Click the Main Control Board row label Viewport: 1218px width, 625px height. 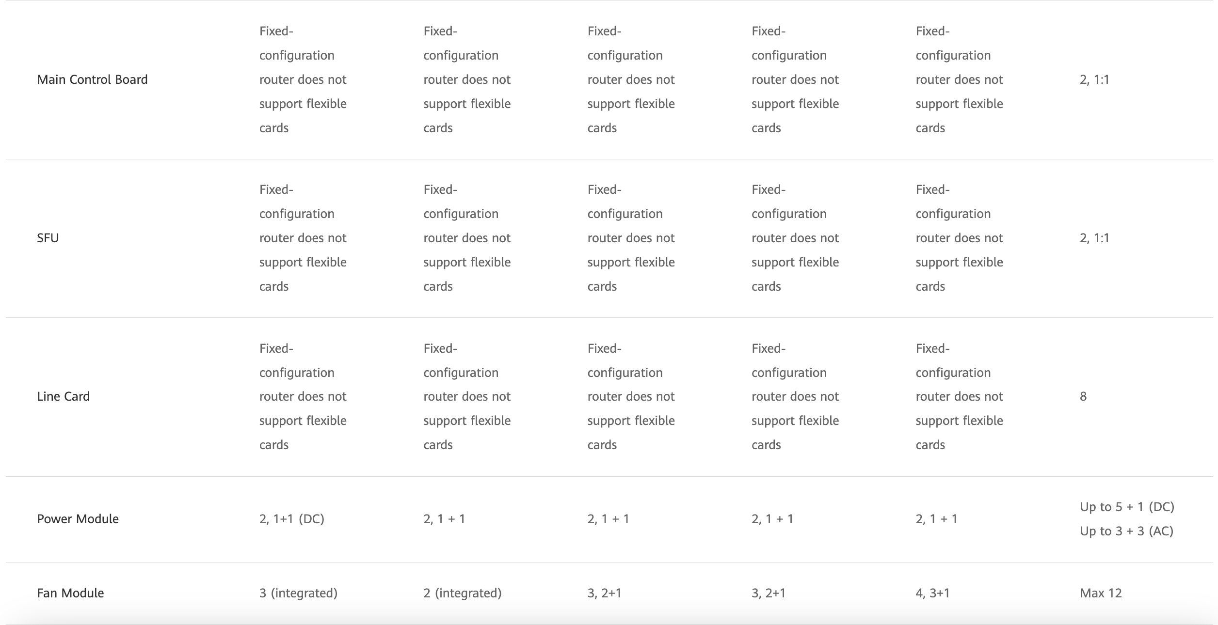coord(92,79)
